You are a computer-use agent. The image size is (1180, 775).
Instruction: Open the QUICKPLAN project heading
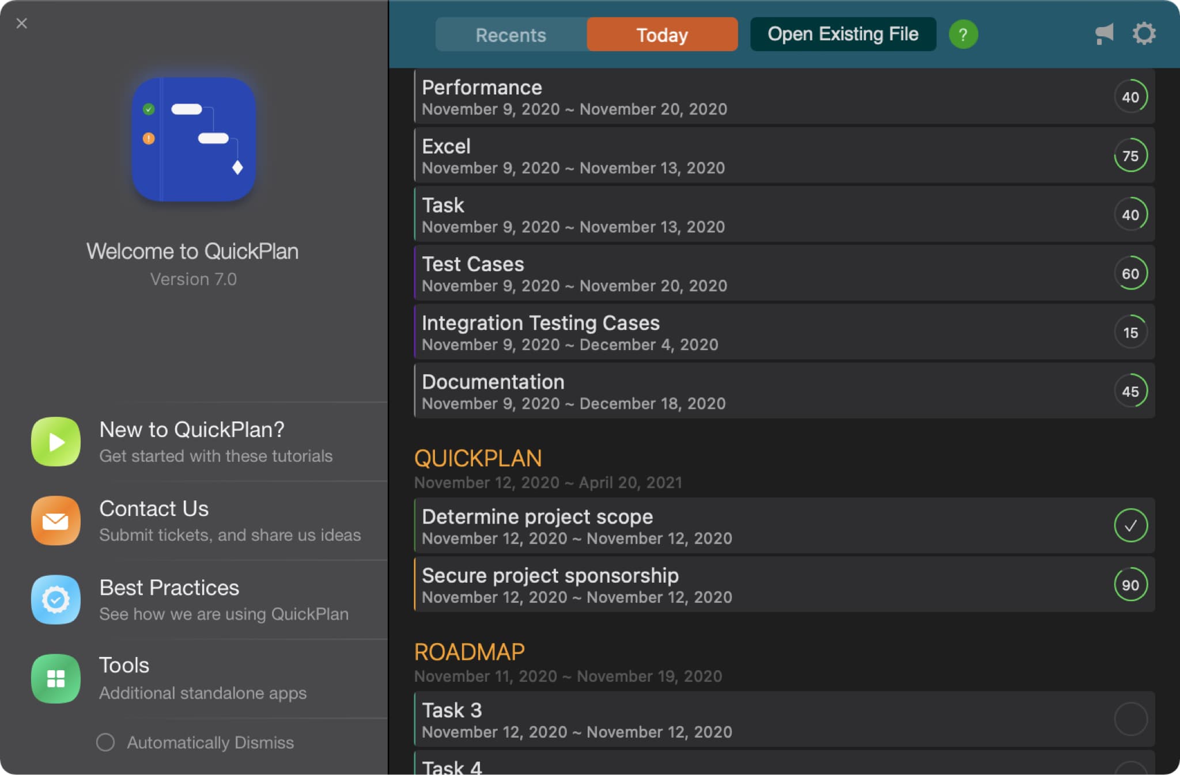478,458
